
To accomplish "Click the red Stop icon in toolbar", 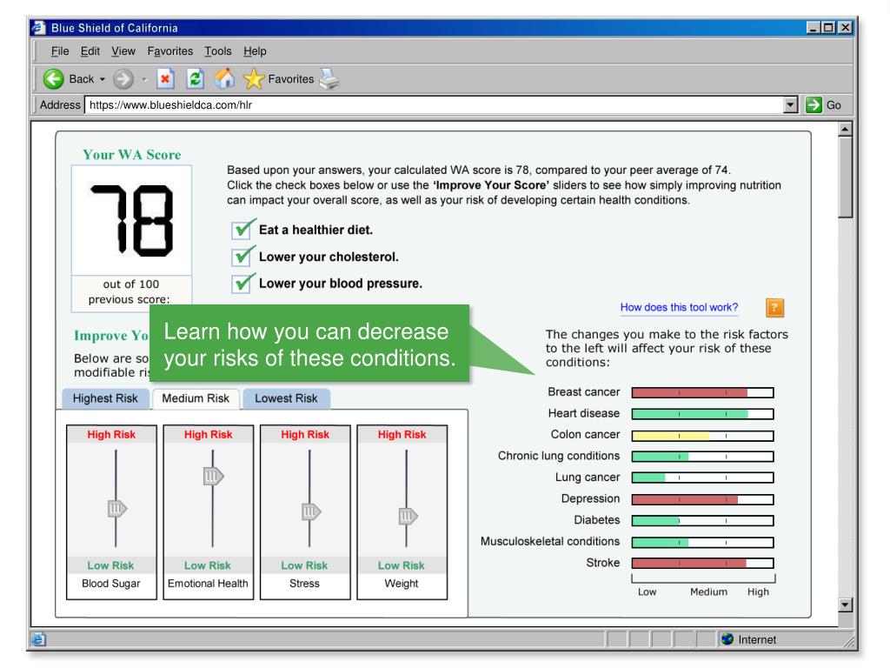I will [x=164, y=78].
